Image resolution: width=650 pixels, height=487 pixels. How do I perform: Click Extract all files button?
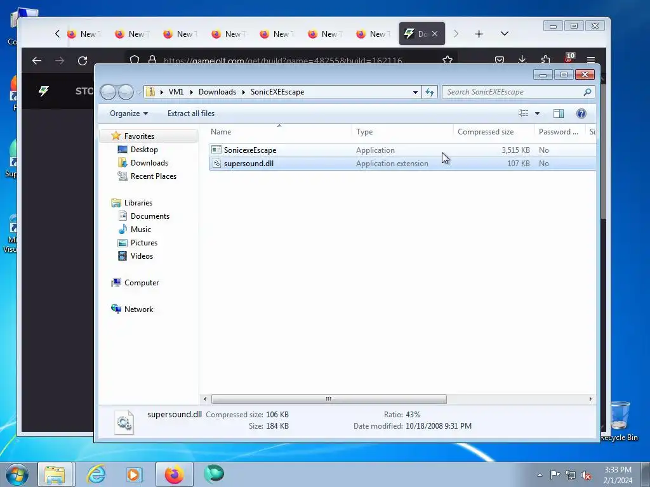click(191, 114)
